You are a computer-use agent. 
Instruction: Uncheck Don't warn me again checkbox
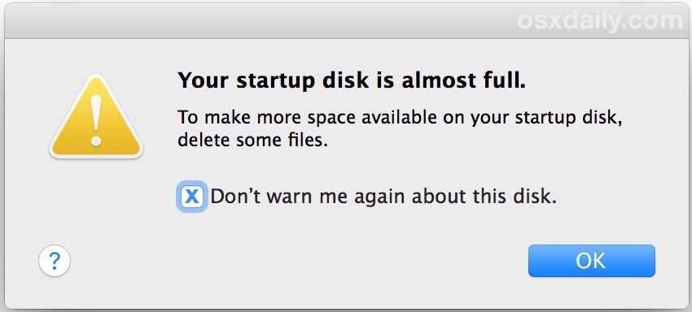(x=192, y=197)
